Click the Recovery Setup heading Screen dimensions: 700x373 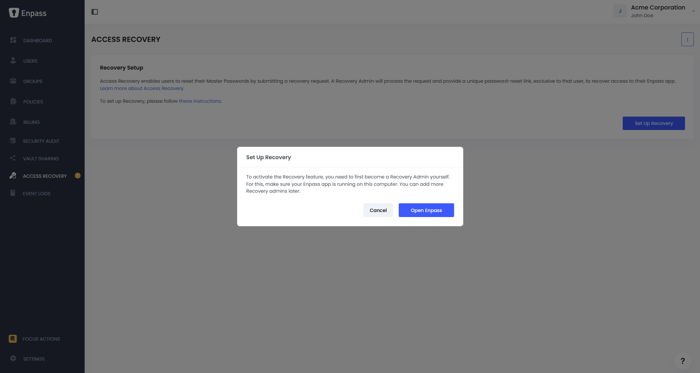point(121,67)
